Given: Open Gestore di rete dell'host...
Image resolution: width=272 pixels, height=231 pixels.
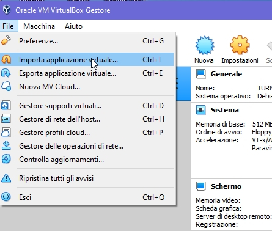Looking at the screenshot, I should (87, 119).
